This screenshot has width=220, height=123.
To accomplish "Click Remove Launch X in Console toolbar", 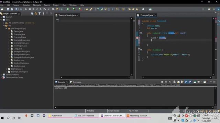I will coord(166,82).
